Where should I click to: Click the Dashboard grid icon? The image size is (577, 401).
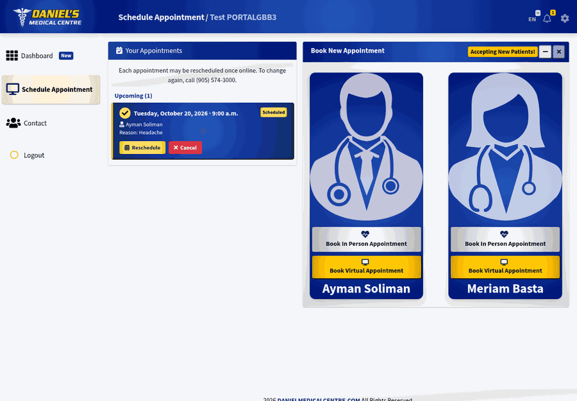(12, 56)
